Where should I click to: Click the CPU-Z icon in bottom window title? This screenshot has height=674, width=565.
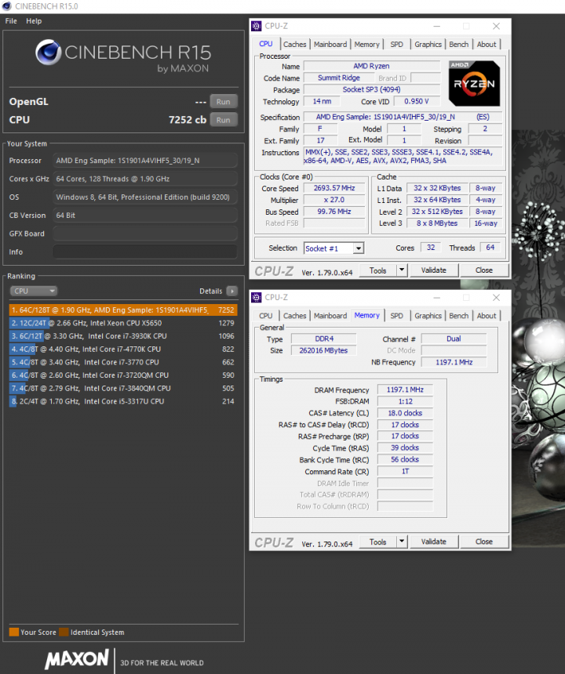[x=257, y=298]
